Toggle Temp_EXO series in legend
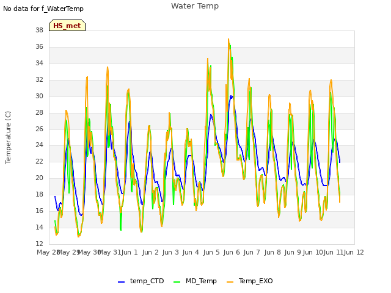391x293 pixels. point(250,281)
